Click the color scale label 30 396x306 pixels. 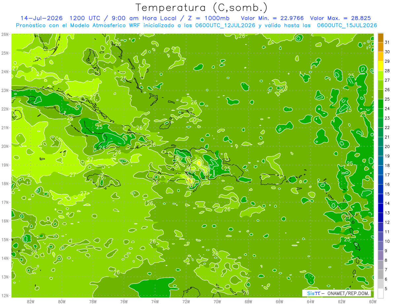(387, 52)
